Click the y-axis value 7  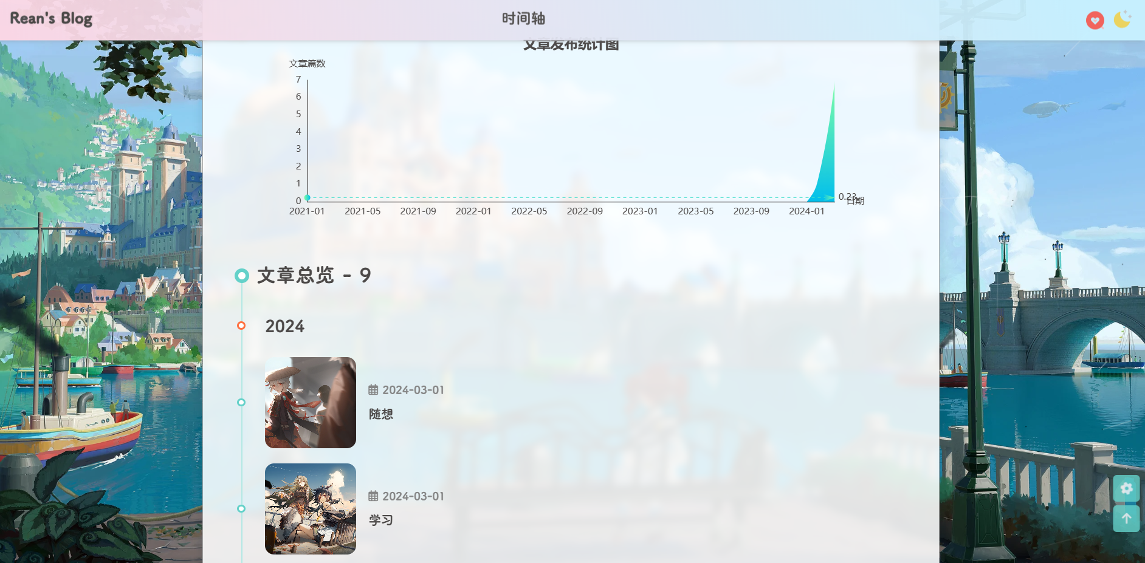click(298, 80)
